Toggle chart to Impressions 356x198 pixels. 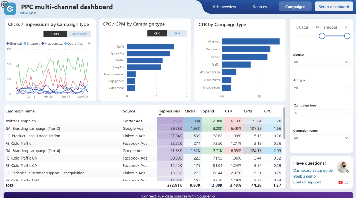coord(79,34)
